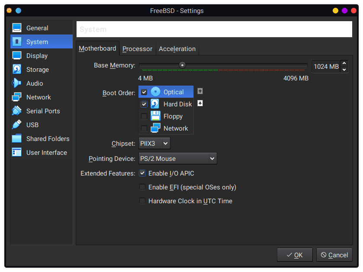Click the yellow window control button
The width and height of the screenshot is (363, 272).
(335, 11)
